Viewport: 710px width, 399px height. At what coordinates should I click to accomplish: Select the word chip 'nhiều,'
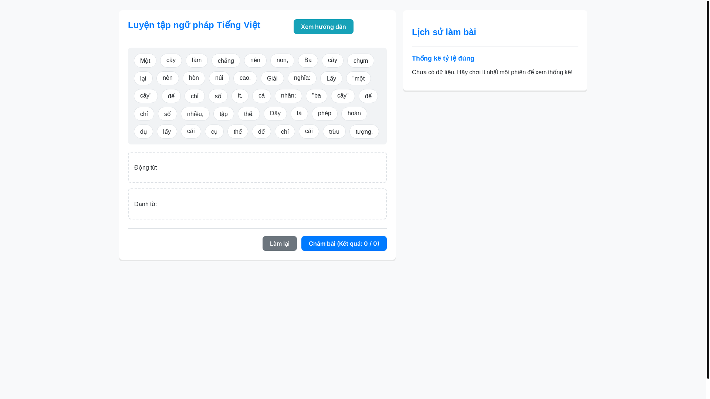195,114
